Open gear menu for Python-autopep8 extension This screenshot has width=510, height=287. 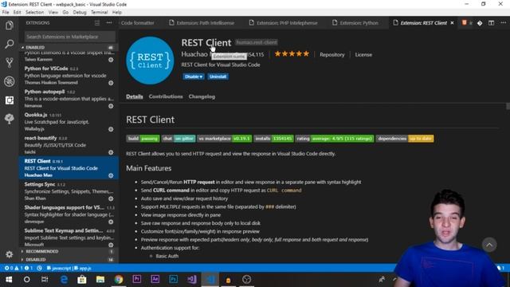pos(111,106)
